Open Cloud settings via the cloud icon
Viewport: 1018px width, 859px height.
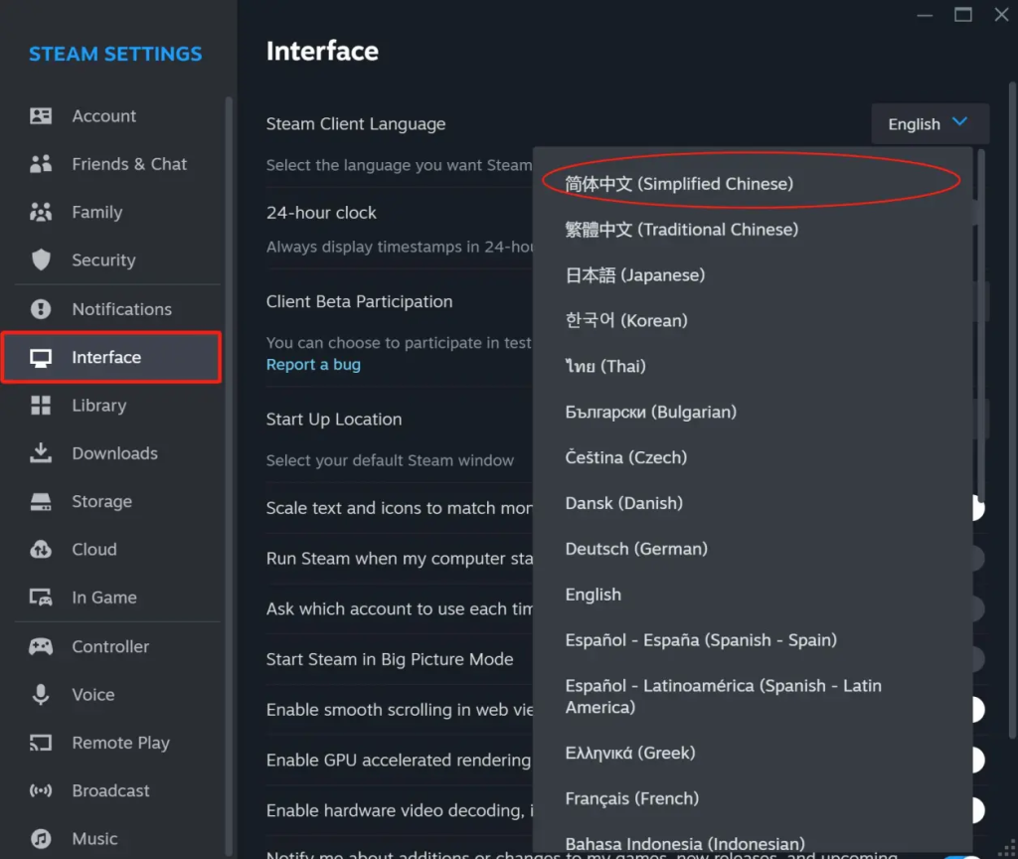[40, 549]
